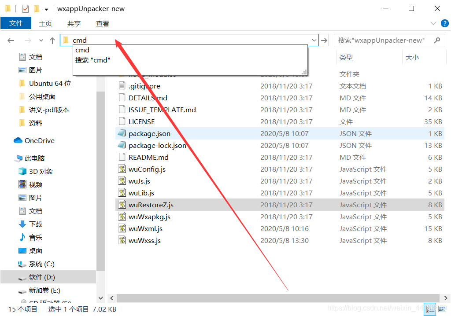
Task: Click navigation pane scroll down arrow
Action: (x=101, y=298)
